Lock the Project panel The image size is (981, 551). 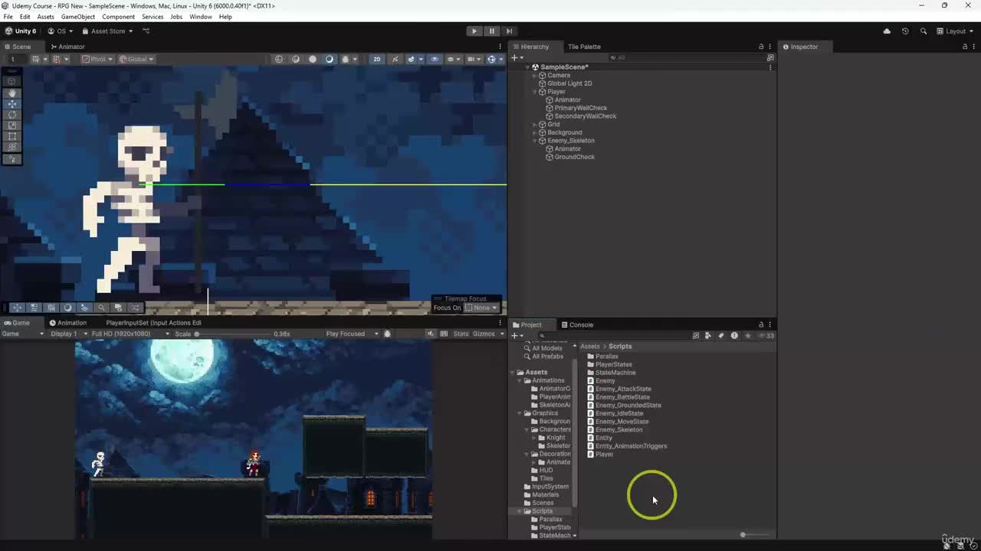click(761, 324)
